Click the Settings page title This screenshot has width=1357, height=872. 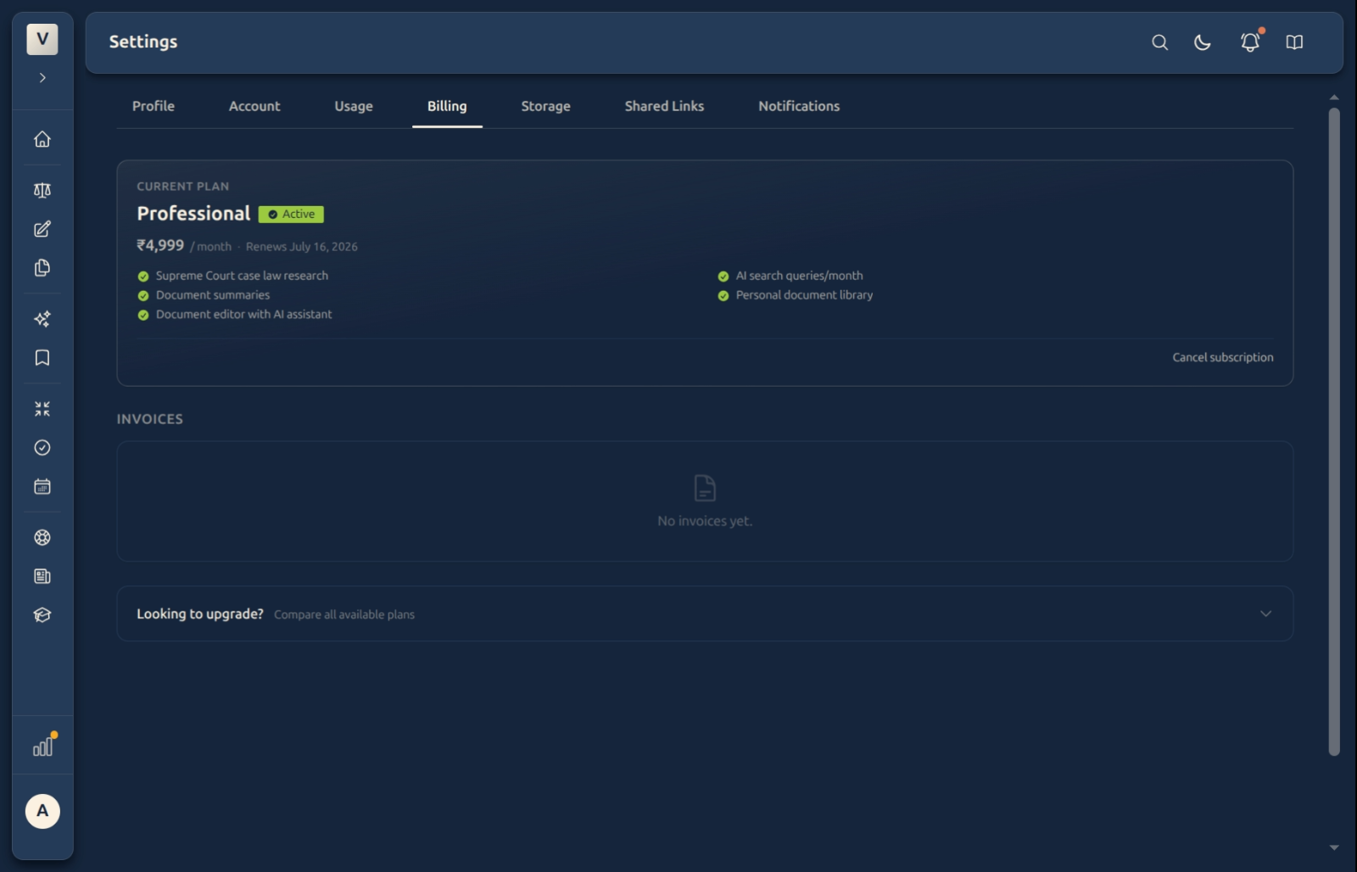coord(143,42)
